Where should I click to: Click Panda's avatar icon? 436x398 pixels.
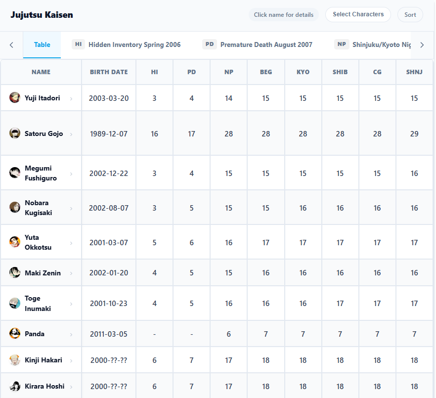coord(15,333)
